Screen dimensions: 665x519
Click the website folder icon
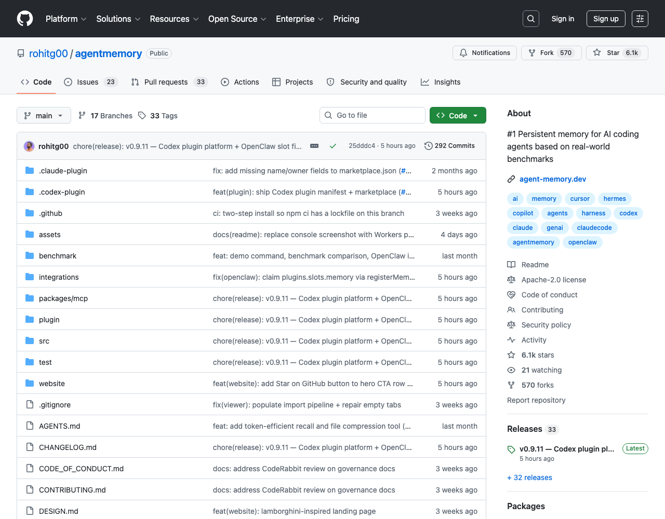point(30,384)
